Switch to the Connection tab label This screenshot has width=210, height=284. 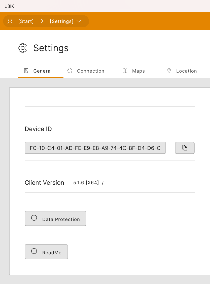[91, 71]
